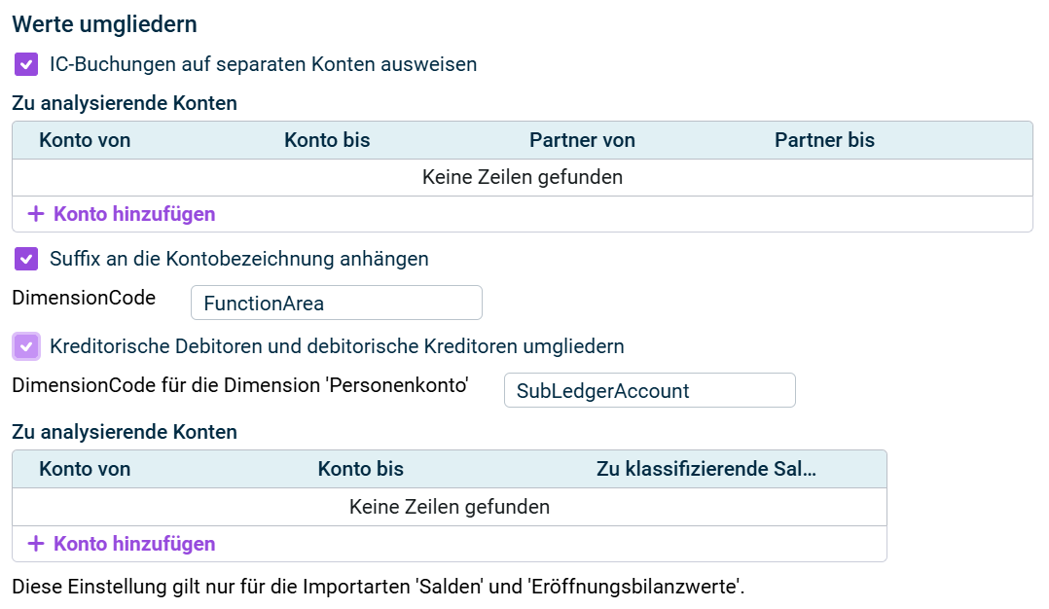Click 'Konto hinzufügen' text under Partner table
Screen dimensions: 1049x609
click(134, 214)
